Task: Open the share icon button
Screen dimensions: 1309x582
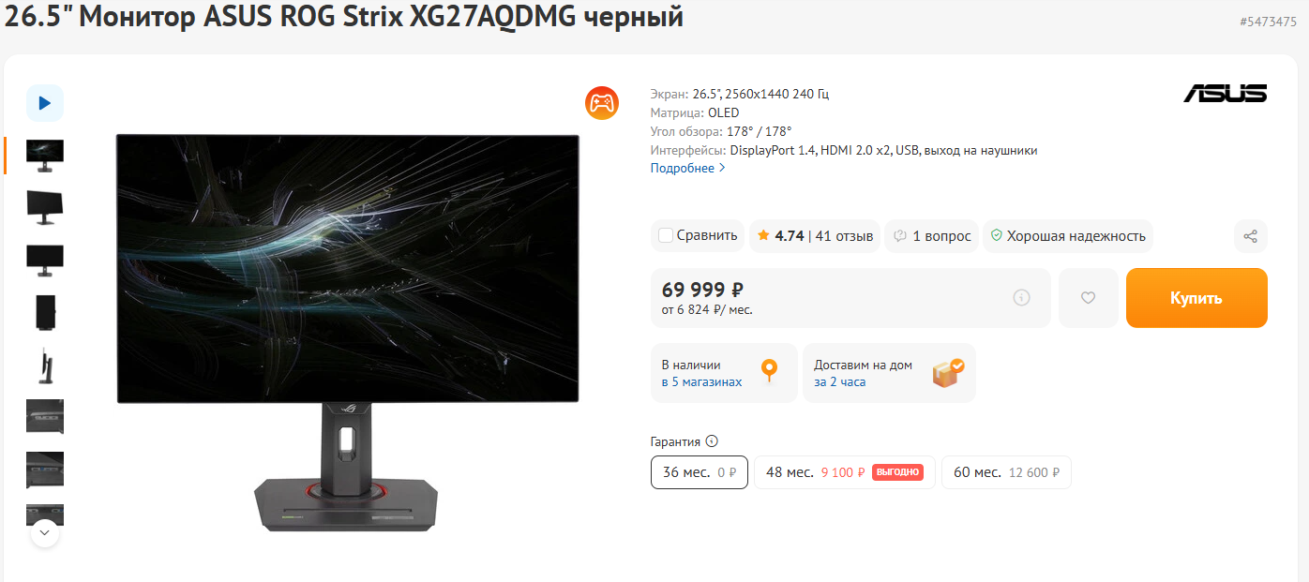Action: 1250,236
